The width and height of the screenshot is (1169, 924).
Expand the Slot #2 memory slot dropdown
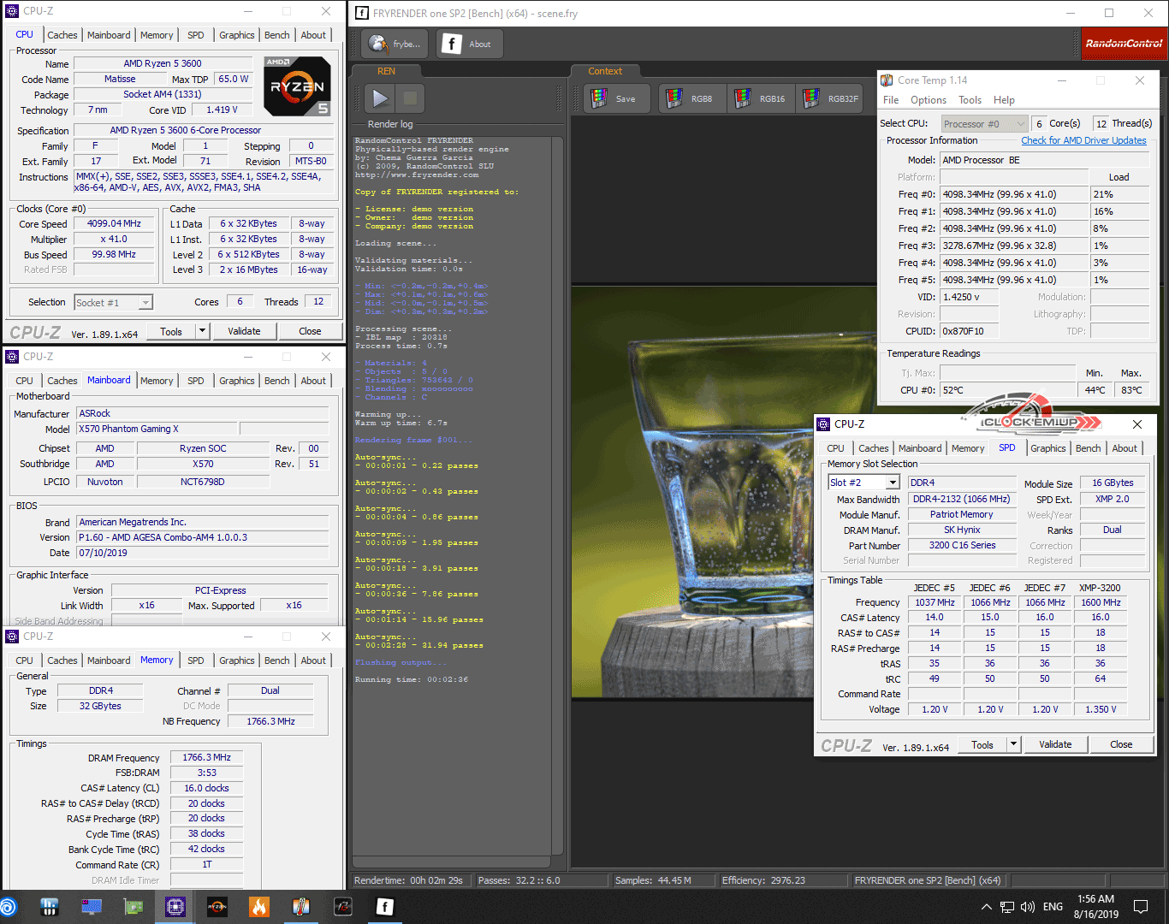pos(893,483)
